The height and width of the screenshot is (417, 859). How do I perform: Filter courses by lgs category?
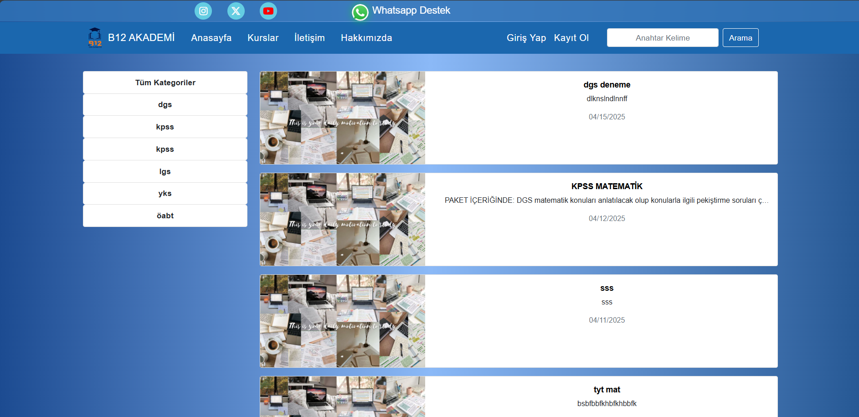(165, 171)
